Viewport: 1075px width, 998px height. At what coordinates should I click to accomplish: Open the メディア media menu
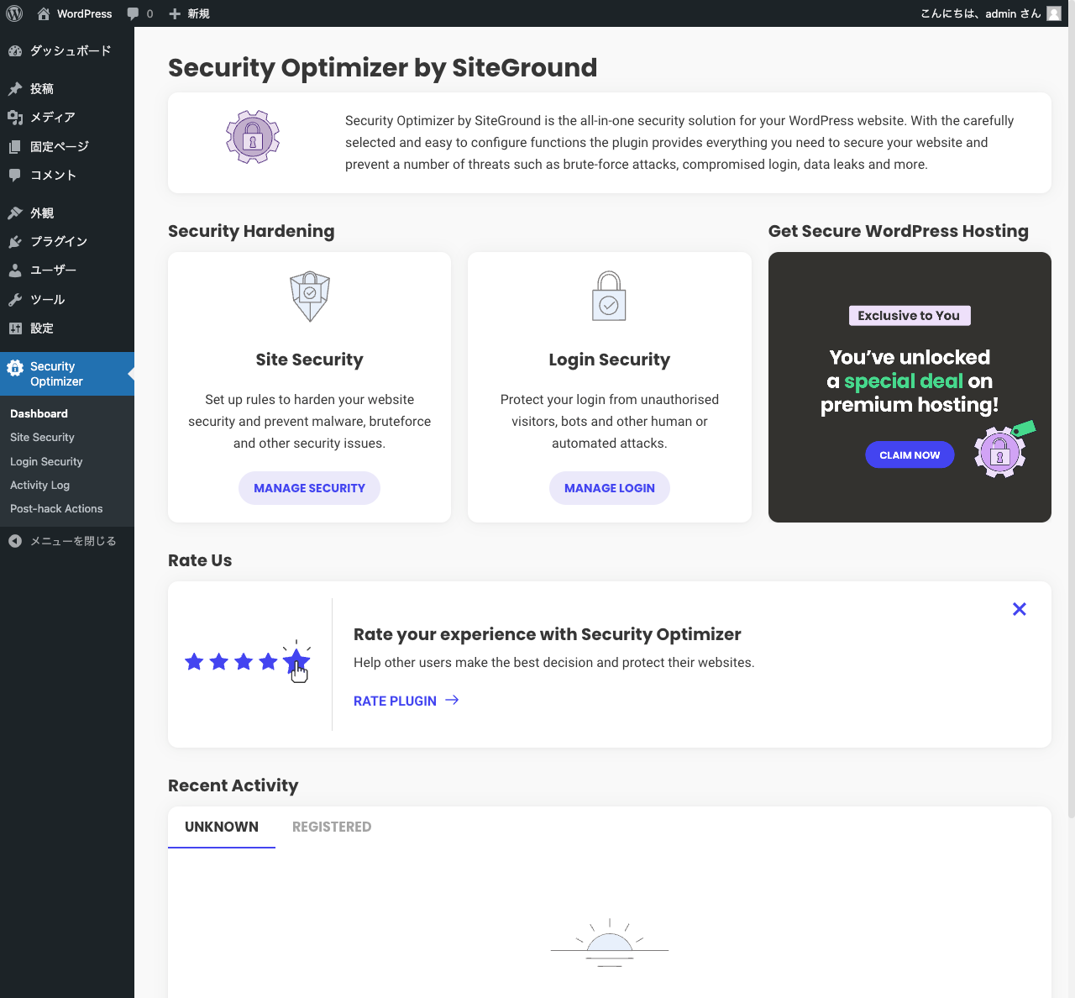coord(67,117)
